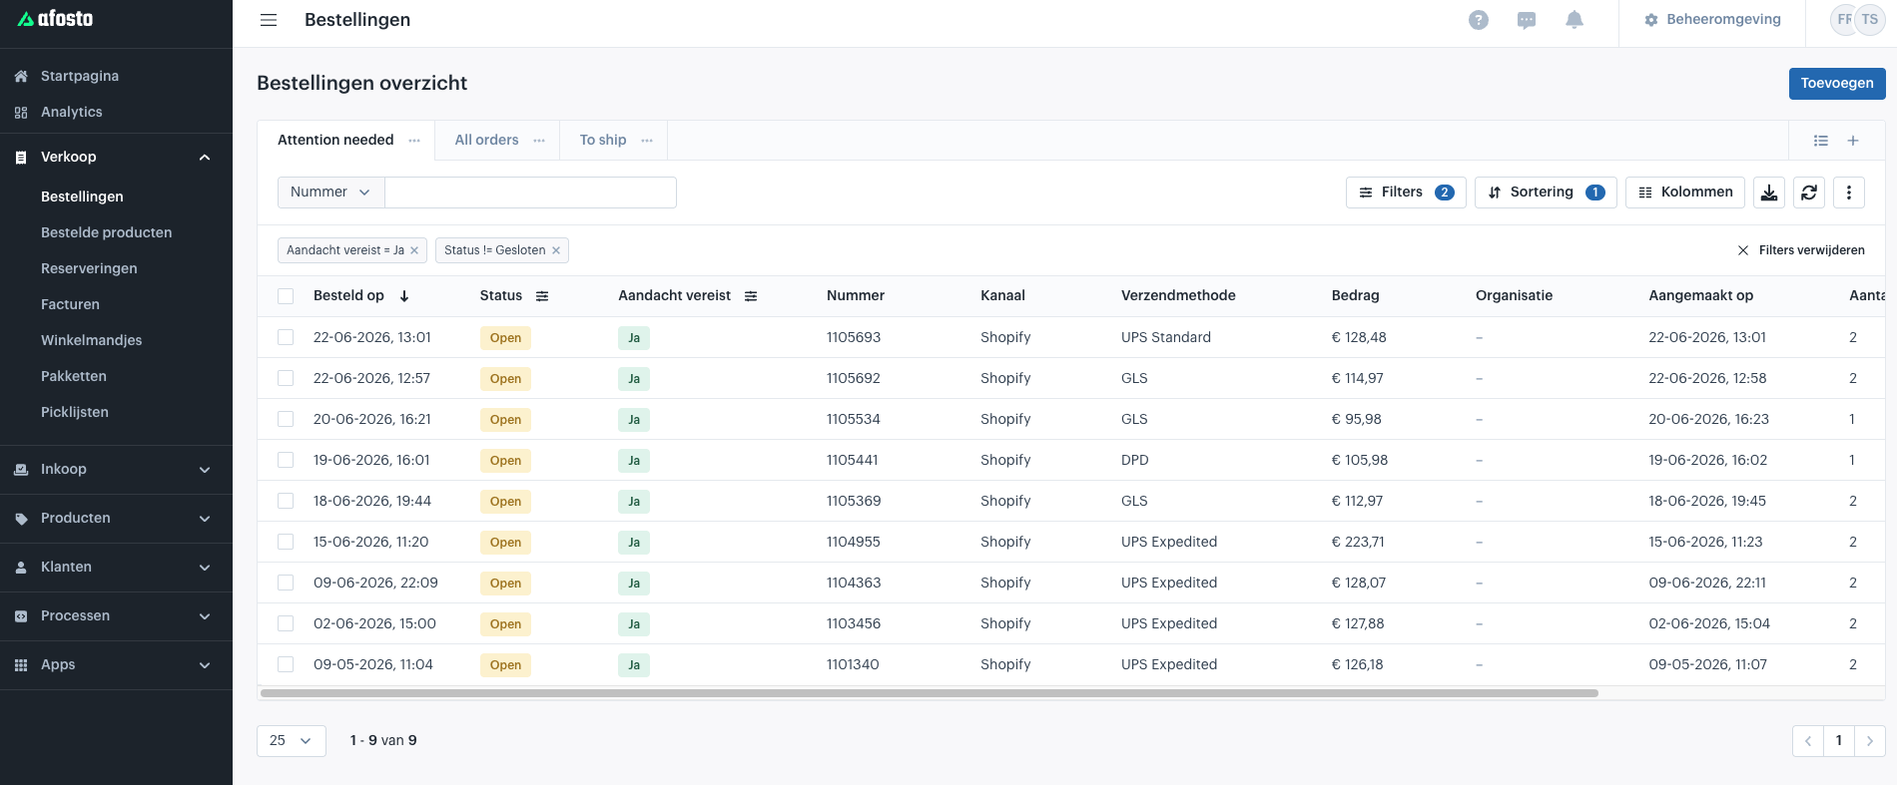Open the notifications bell
The width and height of the screenshot is (1897, 785).
(x=1575, y=20)
